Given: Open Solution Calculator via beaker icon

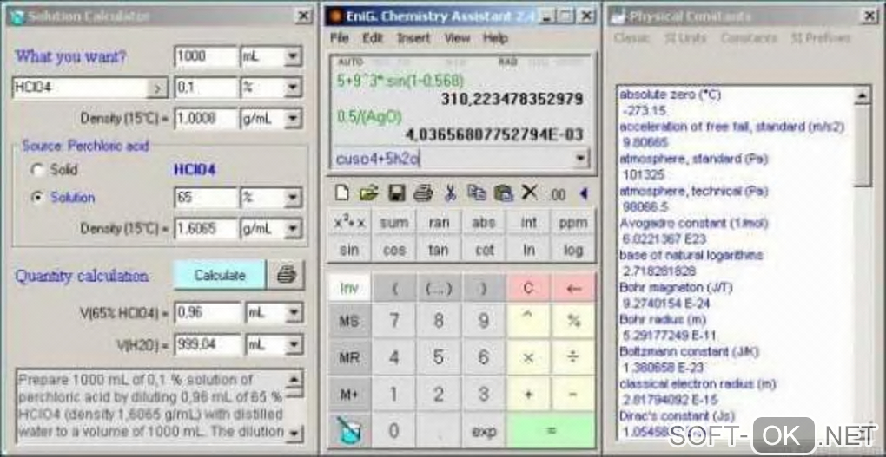Looking at the screenshot, I should [x=348, y=431].
